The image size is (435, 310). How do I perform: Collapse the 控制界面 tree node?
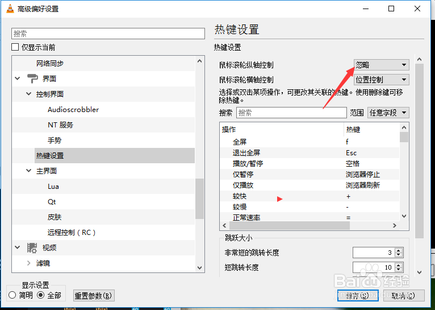[28, 94]
